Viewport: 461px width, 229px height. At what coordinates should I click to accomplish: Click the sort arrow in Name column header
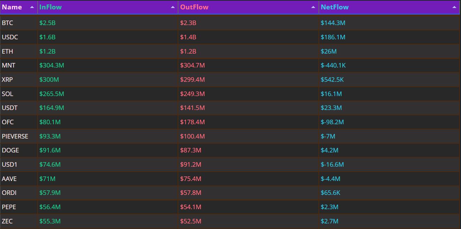tap(32, 7)
